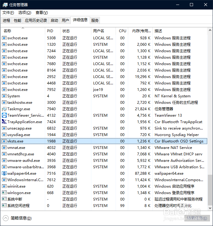Click the System process icon

(4, 96)
